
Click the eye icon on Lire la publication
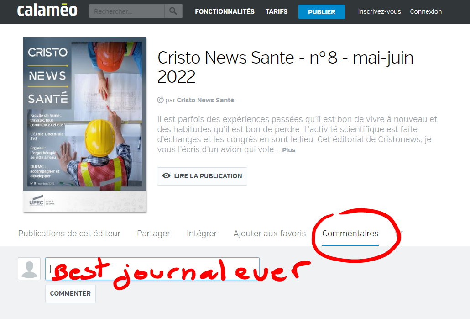click(x=167, y=176)
